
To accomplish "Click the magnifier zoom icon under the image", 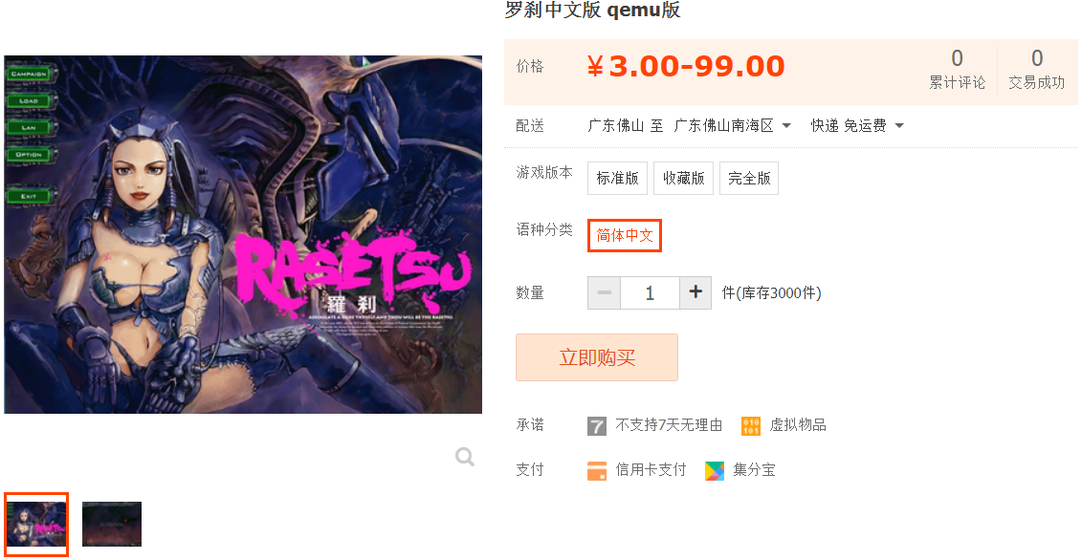I will tap(464, 457).
